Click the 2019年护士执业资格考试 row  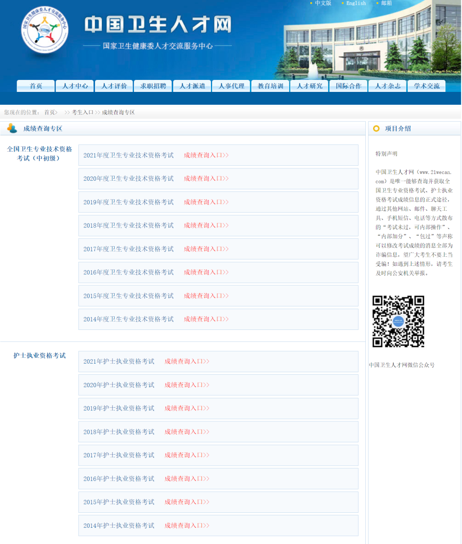[187, 408]
